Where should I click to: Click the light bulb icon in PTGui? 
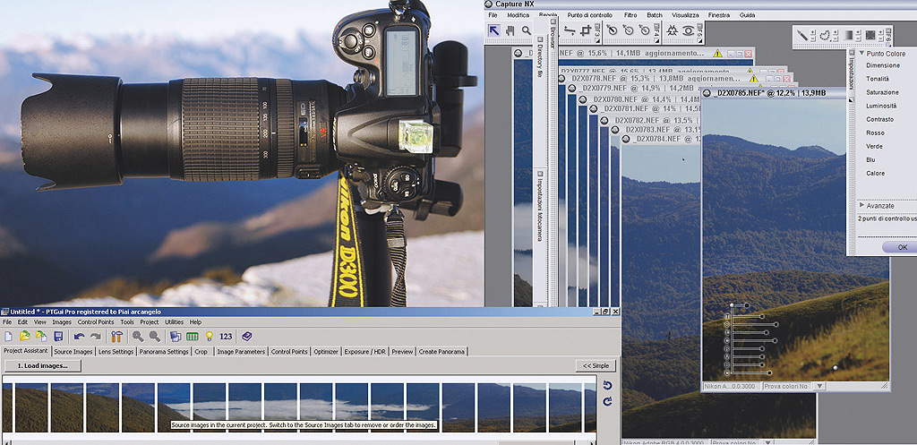(x=209, y=337)
